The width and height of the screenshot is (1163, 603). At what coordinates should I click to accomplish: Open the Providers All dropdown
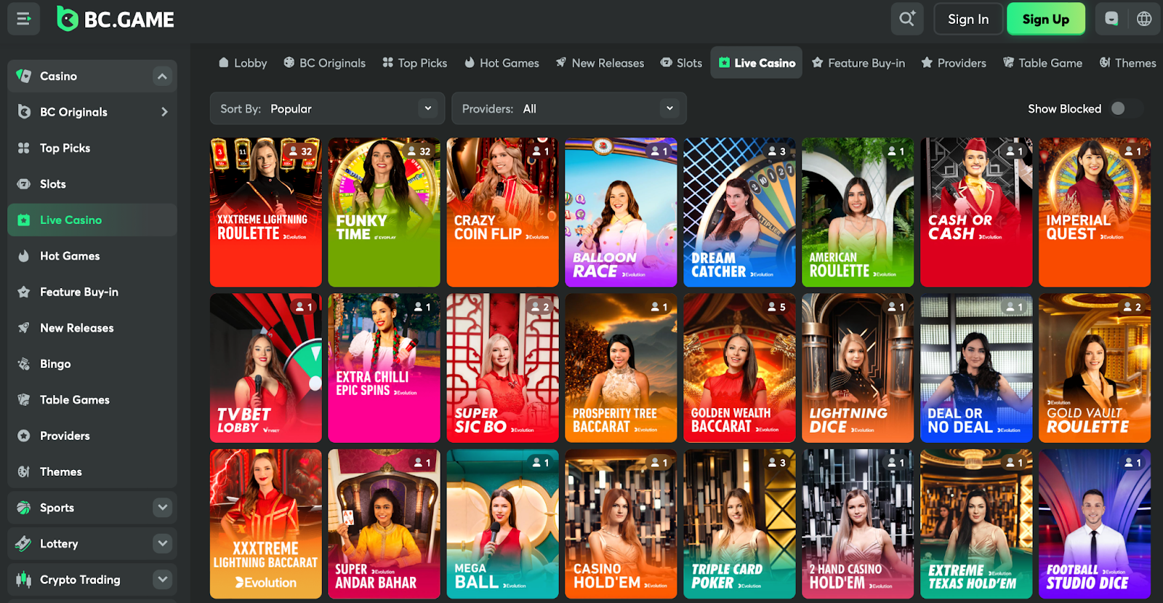click(x=569, y=108)
